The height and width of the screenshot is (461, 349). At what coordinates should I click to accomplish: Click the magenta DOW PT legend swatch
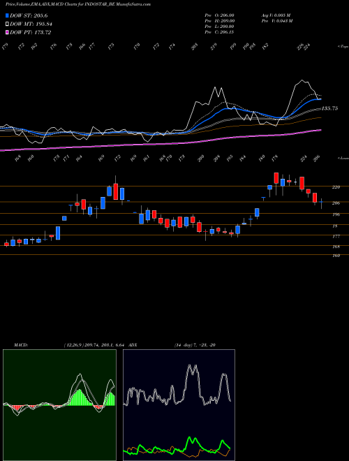coord(7,32)
